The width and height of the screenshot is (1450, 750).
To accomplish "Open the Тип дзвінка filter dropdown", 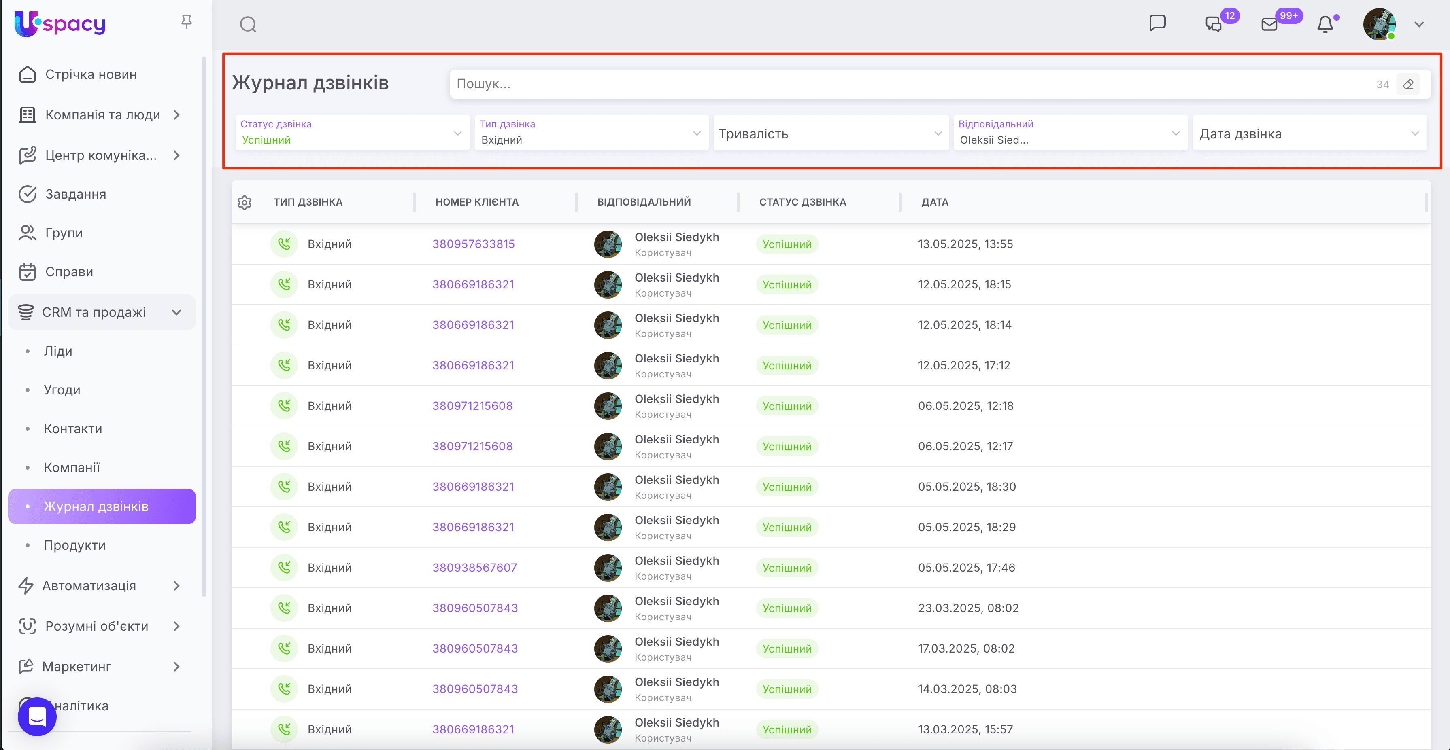I will click(591, 133).
